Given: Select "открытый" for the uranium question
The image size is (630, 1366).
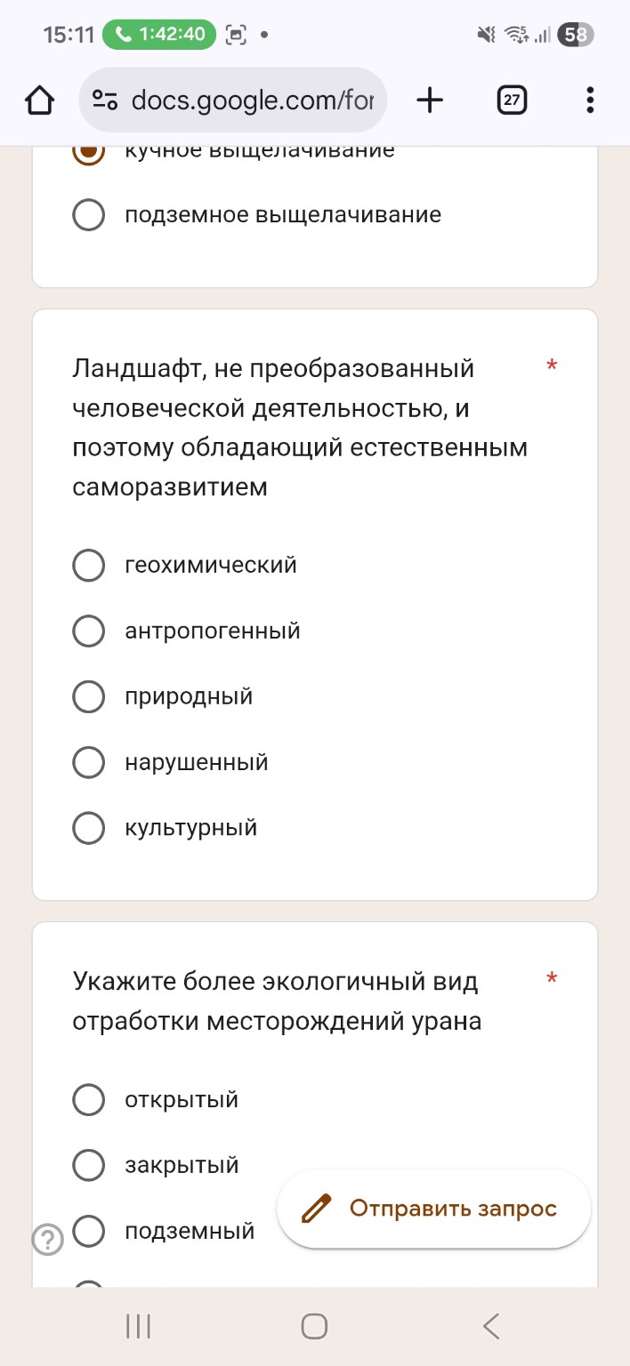Looking at the screenshot, I should pos(88,1099).
